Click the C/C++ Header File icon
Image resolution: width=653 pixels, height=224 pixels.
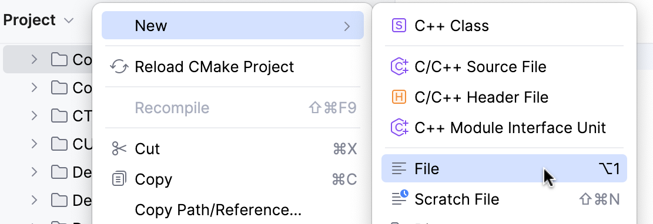coord(399,97)
